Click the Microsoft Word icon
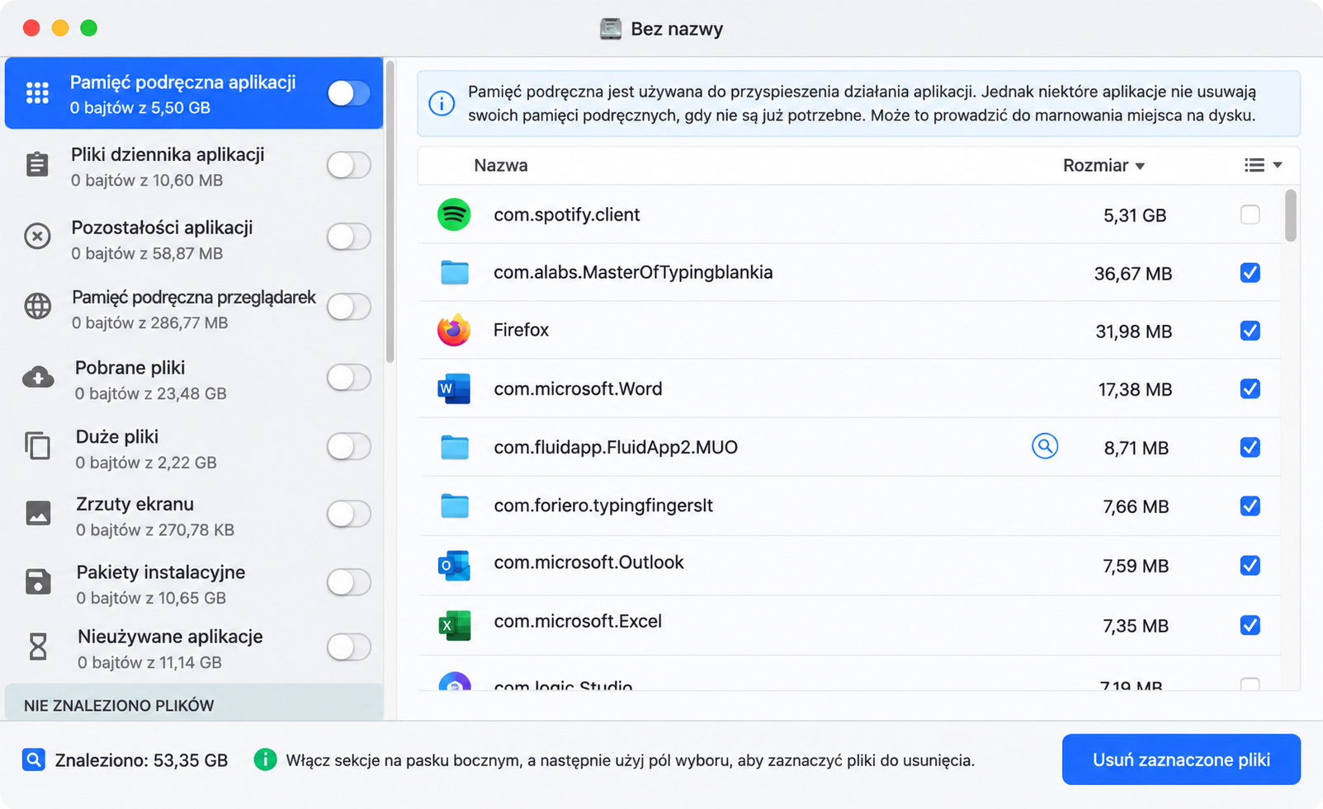 [x=454, y=388]
